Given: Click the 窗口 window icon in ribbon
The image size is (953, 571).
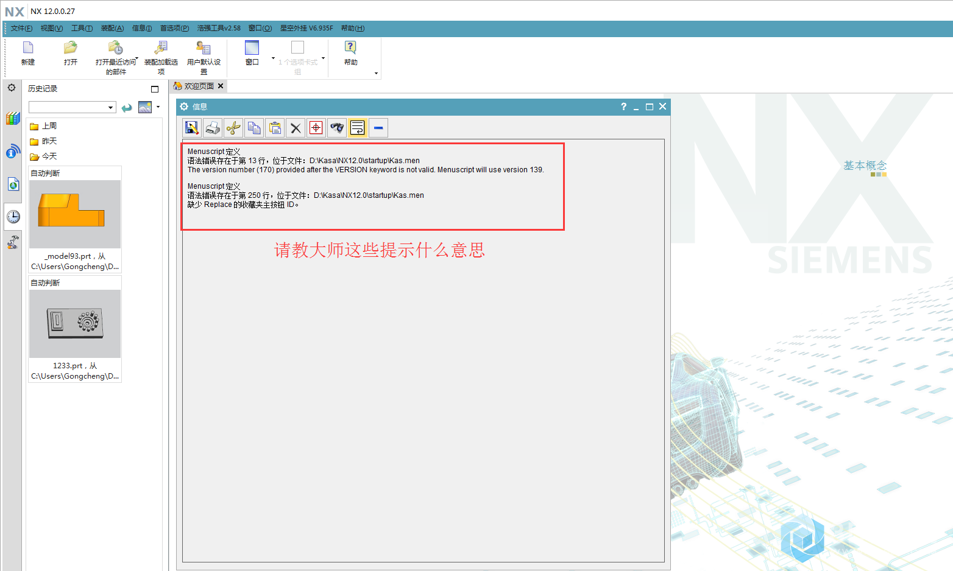Looking at the screenshot, I should [x=252, y=48].
